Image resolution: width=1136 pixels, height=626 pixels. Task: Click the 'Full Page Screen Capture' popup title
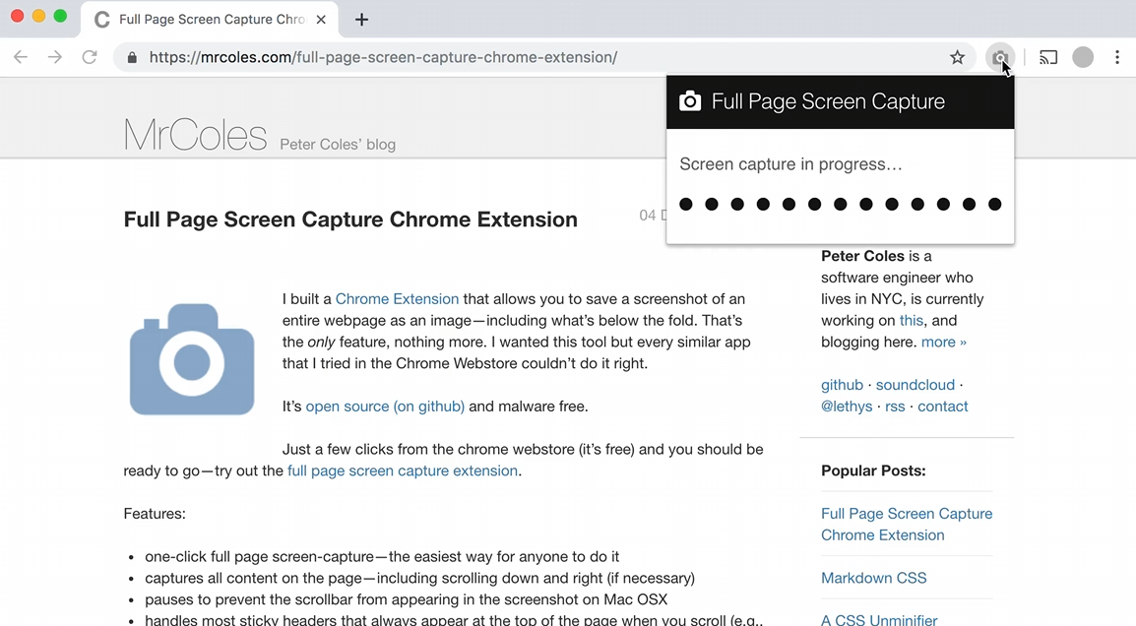pyautogui.click(x=828, y=101)
